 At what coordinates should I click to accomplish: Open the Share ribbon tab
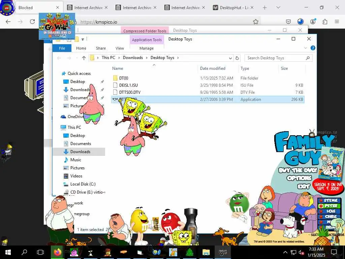101,48
